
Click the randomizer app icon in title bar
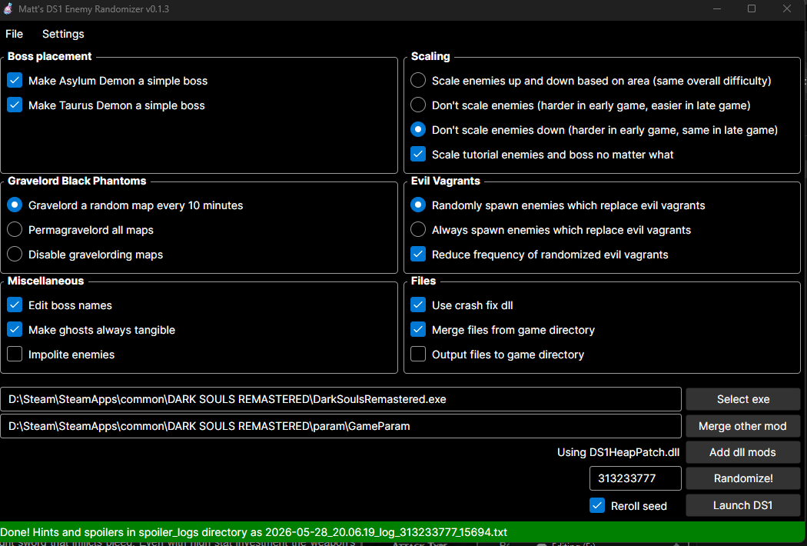pos(8,8)
